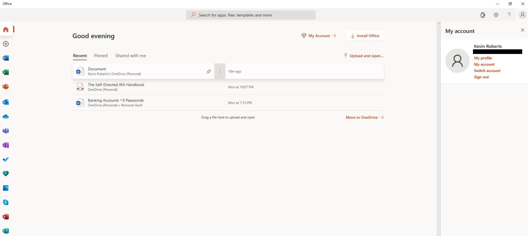Open the To Do checkmark icon
528x236 pixels.
tap(6, 159)
